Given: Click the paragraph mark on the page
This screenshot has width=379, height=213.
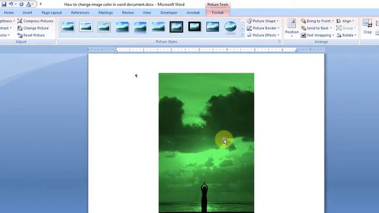Looking at the screenshot, I should [x=136, y=76].
